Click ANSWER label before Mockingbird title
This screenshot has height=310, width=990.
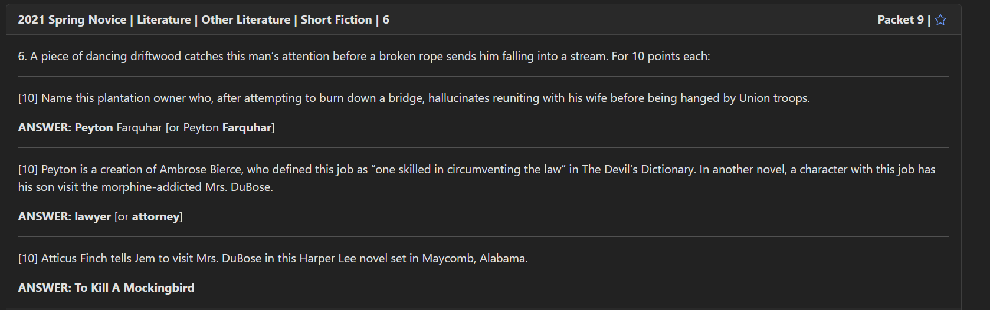(x=44, y=288)
